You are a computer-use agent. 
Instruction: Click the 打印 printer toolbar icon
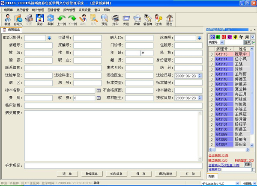pyautogui.click(x=115, y=20)
